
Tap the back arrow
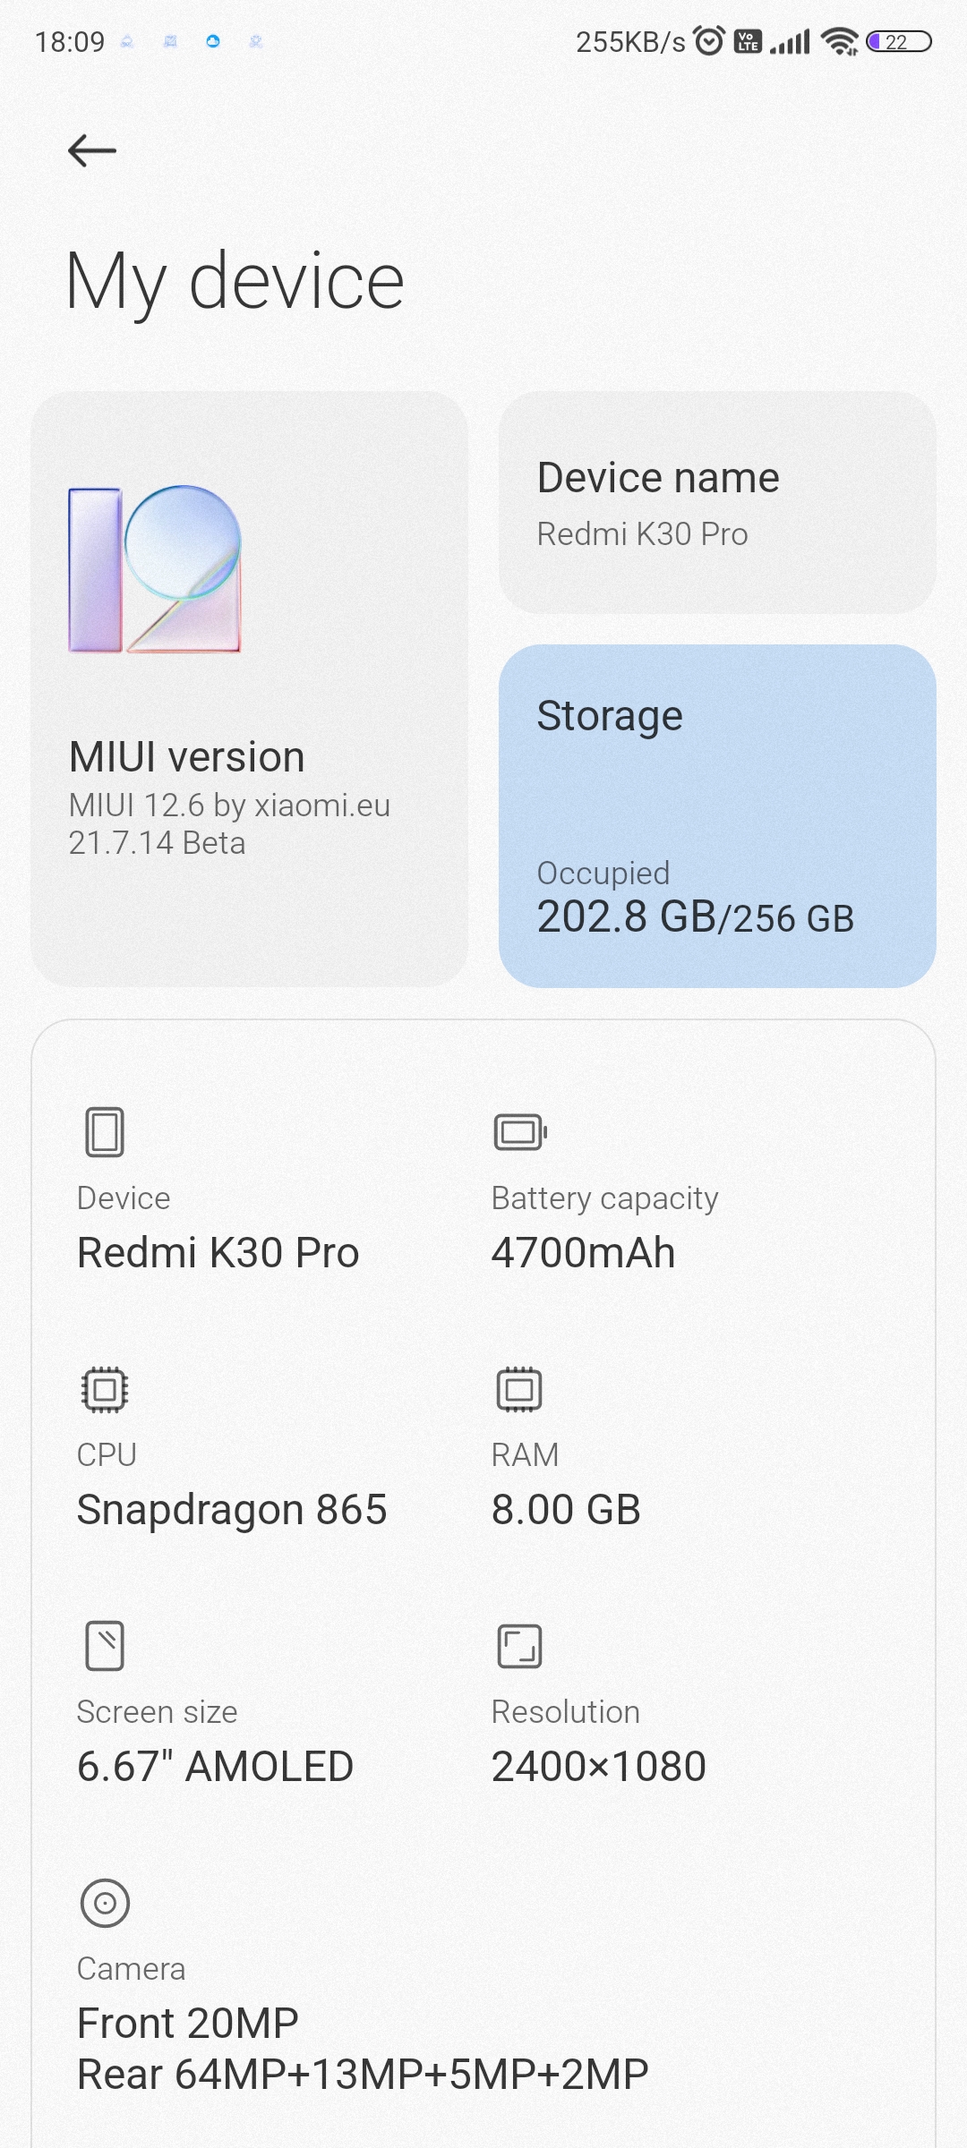[x=92, y=150]
